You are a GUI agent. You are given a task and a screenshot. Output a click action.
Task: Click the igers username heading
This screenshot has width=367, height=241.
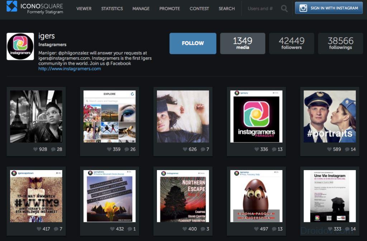click(x=47, y=36)
